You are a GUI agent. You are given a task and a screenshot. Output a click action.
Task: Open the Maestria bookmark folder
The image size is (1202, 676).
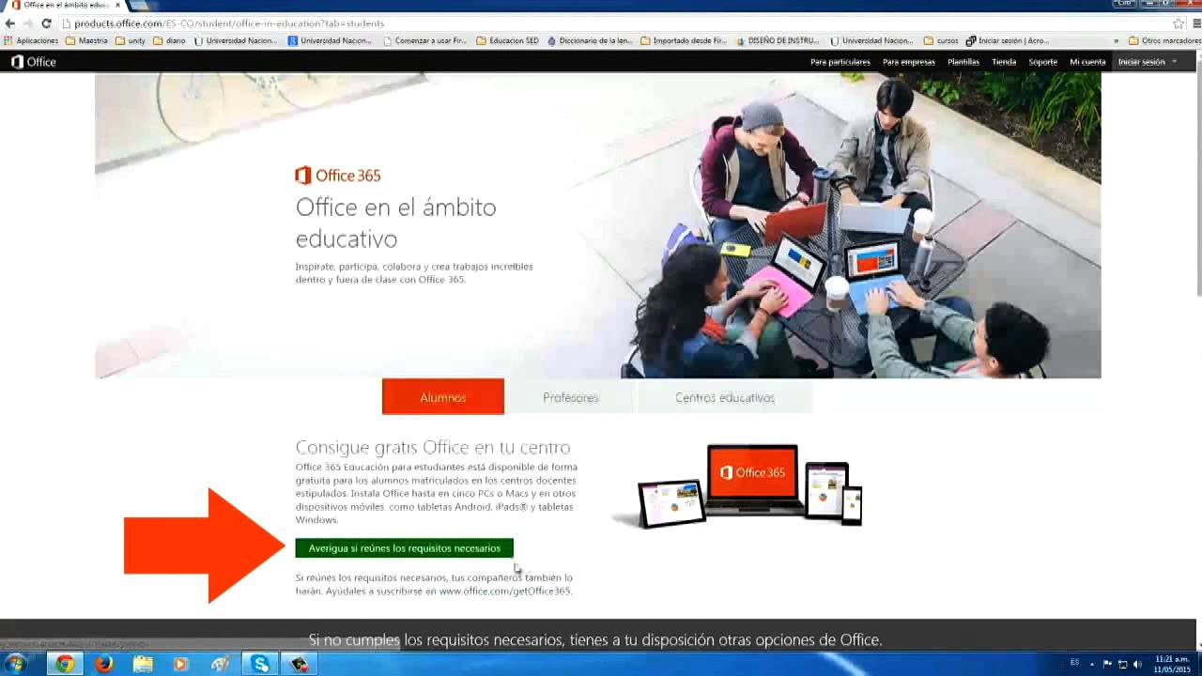[86, 40]
